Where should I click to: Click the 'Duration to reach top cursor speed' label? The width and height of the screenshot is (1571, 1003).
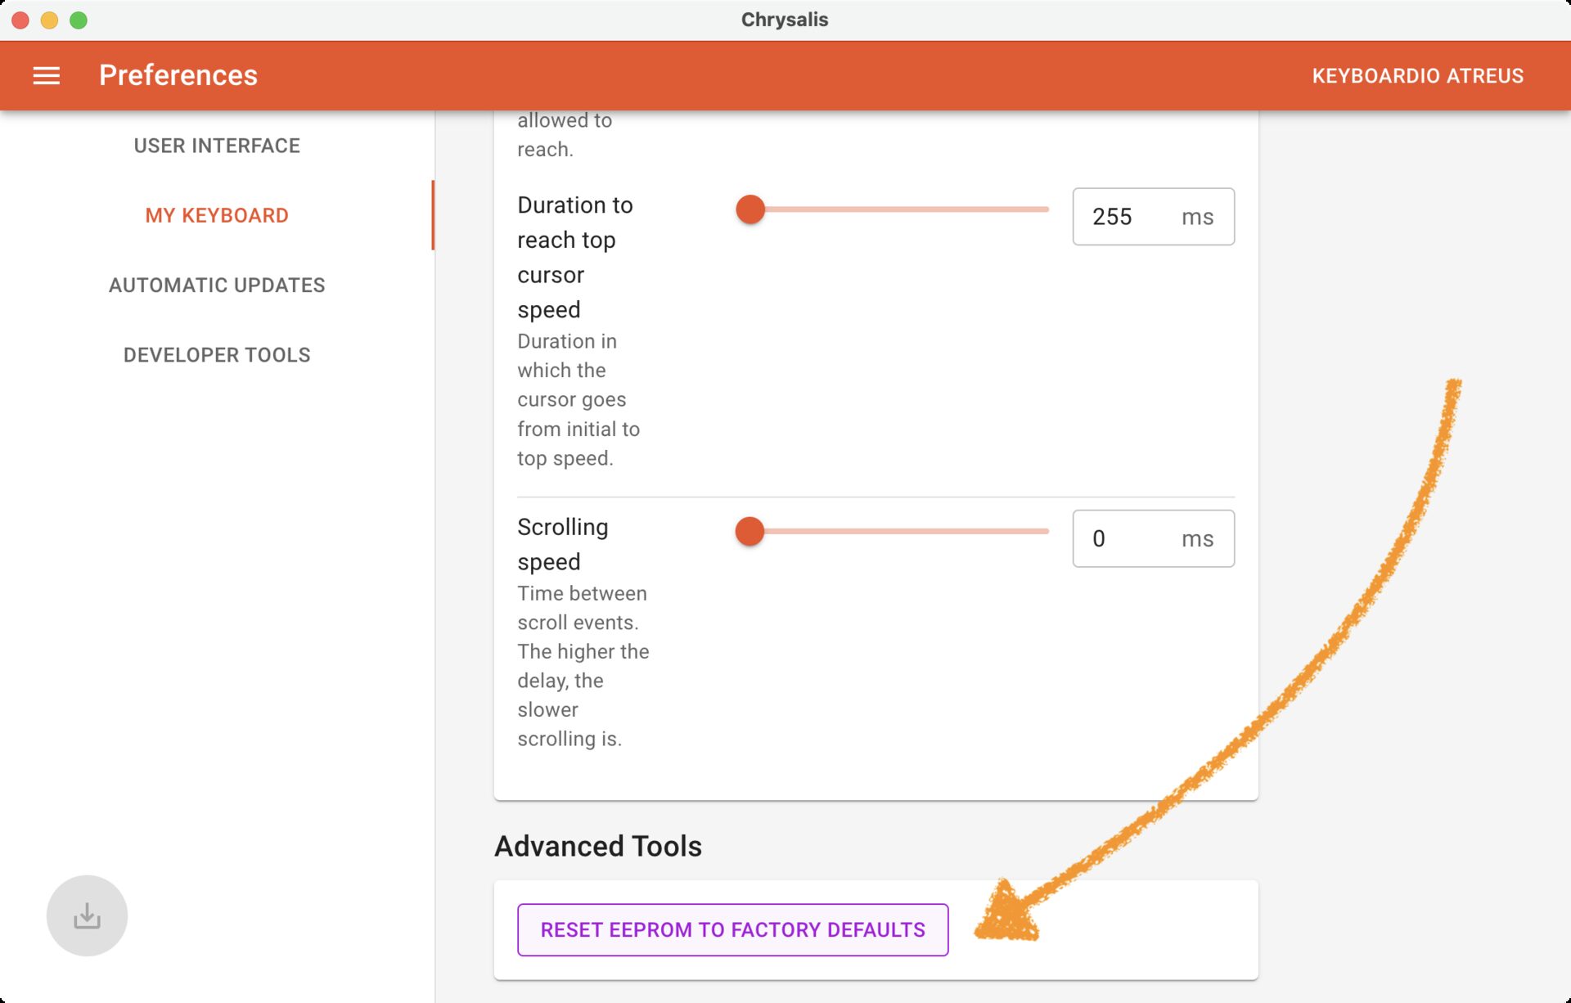pos(575,257)
